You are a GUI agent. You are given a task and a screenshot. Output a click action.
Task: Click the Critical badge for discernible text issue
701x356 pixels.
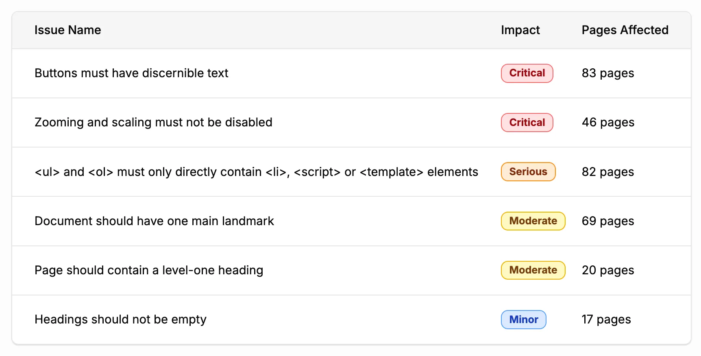pyautogui.click(x=527, y=74)
